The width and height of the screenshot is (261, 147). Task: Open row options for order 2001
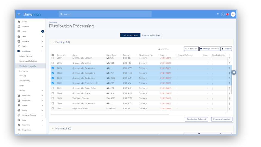click(x=230, y=88)
